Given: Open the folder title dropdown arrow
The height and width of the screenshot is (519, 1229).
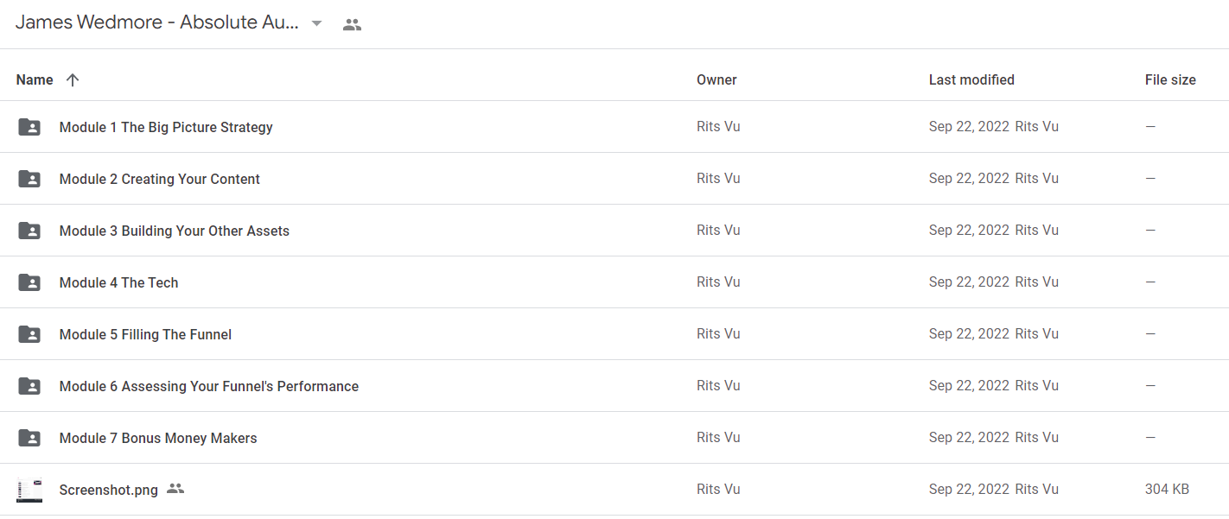Looking at the screenshot, I should (x=316, y=24).
